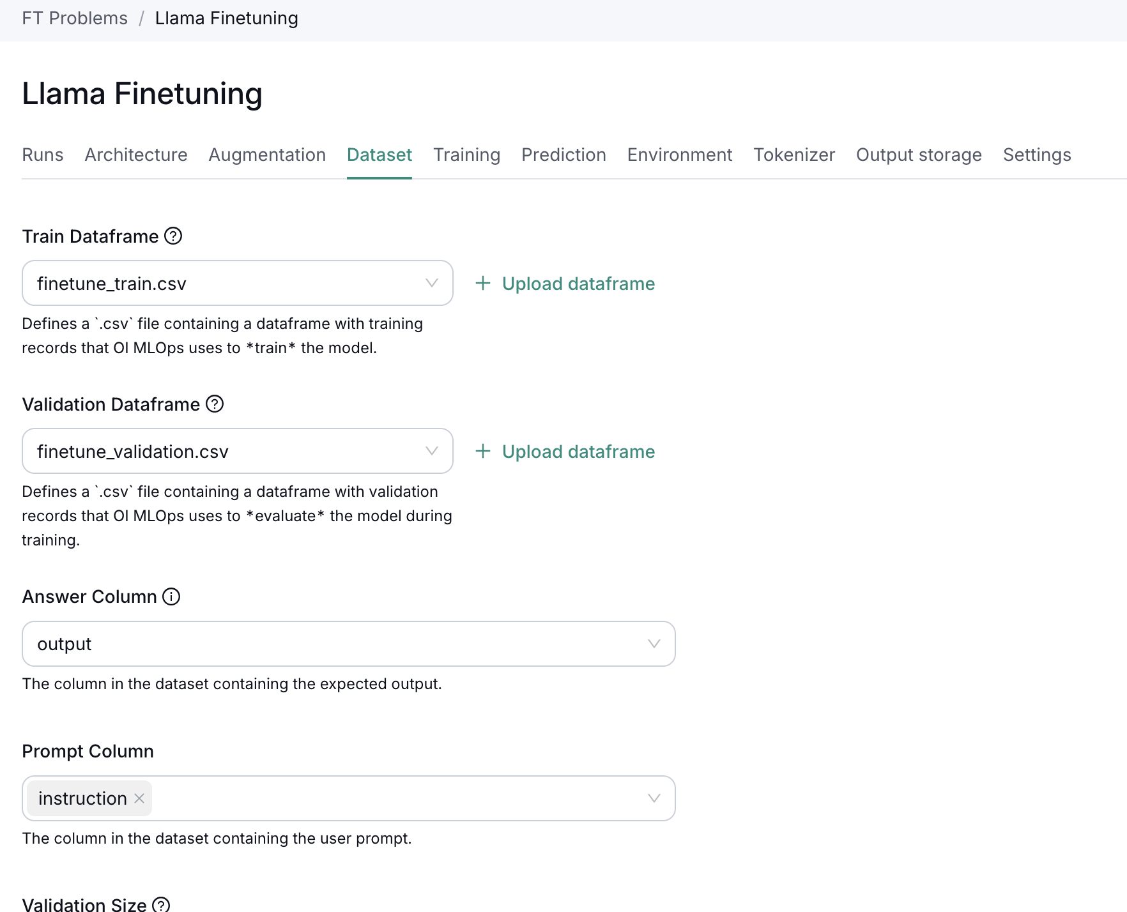Screen dimensions: 1127x912
Task: Open the Answer Column info icon
Action: coord(171,597)
